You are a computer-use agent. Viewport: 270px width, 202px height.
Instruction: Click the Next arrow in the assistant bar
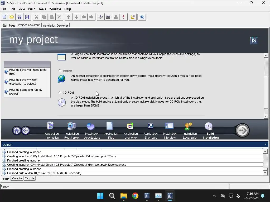pos(242,130)
